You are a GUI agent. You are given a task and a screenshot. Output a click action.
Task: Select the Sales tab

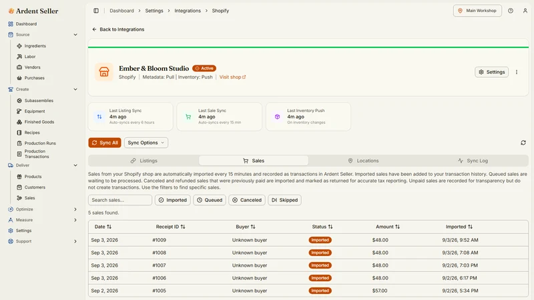pyautogui.click(x=254, y=161)
